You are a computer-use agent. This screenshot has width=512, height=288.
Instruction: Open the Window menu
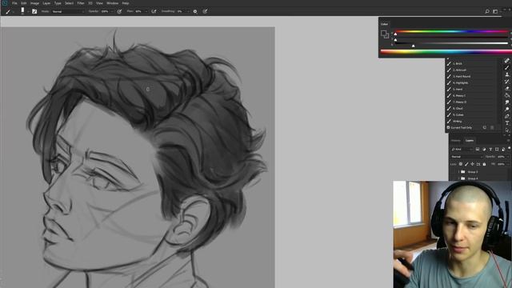[x=112, y=3]
